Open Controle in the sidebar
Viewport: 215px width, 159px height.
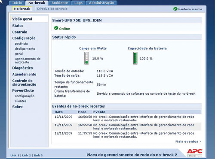pyautogui.click(x=20, y=32)
